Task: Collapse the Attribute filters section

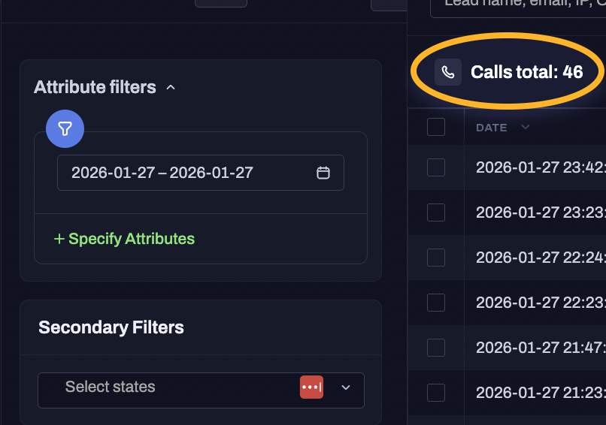Action: [x=171, y=87]
